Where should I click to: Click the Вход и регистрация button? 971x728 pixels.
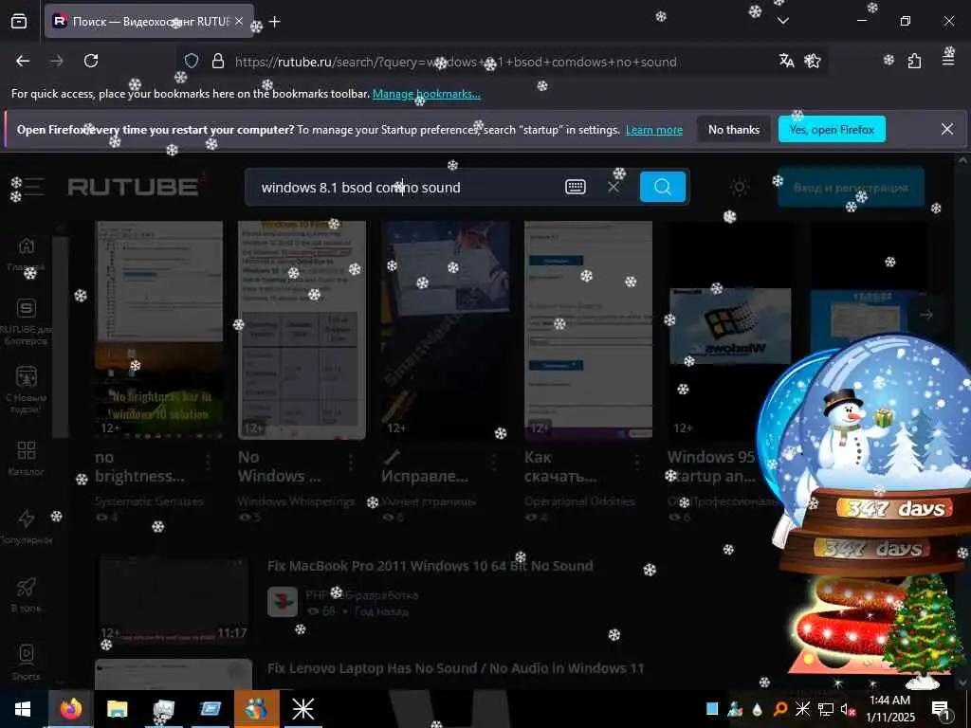851,187
